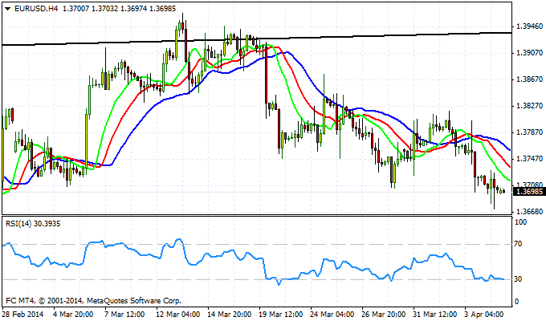Click the chart menu triangle beside EURUSD,H4
The width and height of the screenshot is (546, 321).
pyautogui.click(x=8, y=9)
